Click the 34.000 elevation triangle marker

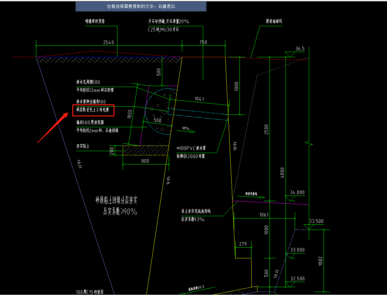pos(290,198)
